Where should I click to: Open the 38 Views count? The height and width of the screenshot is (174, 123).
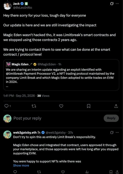43,96
